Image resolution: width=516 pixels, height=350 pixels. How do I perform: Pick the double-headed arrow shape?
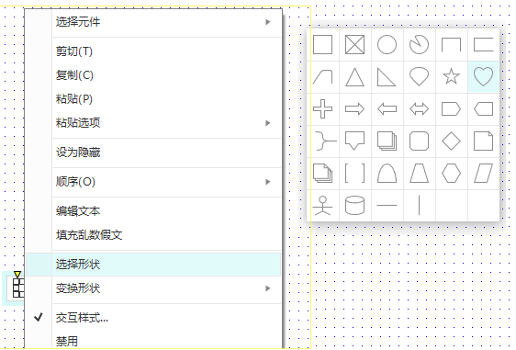pyautogui.click(x=419, y=109)
